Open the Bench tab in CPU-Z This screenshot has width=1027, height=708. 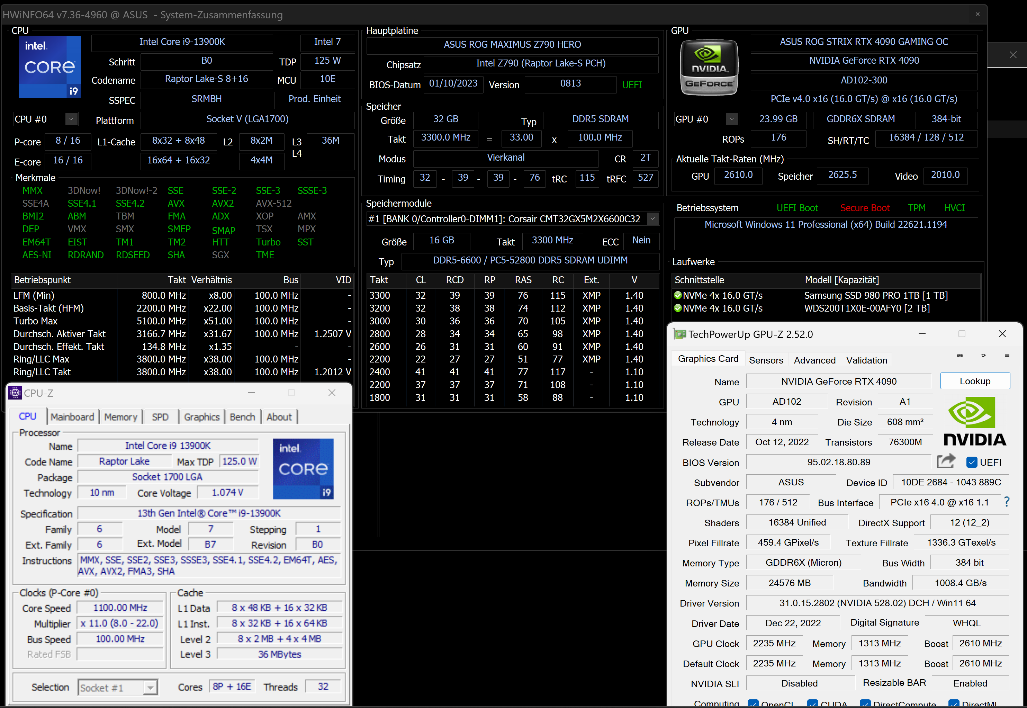242,417
